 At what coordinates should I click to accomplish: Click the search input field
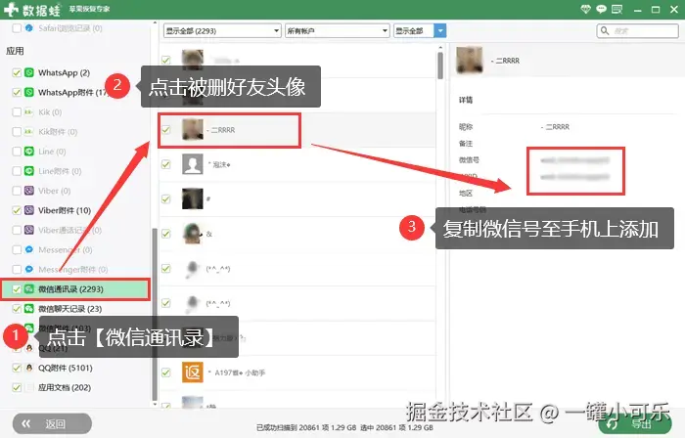[637, 30]
